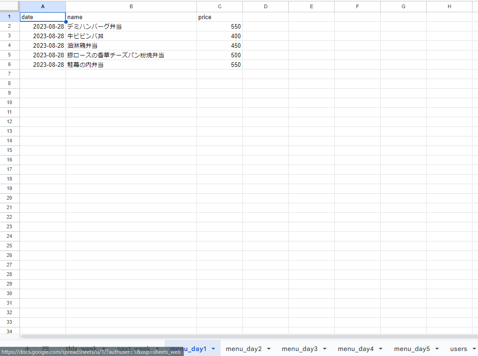478x356 pixels.
Task: Switch to the menu_day2 sheet tab
Action: point(243,349)
